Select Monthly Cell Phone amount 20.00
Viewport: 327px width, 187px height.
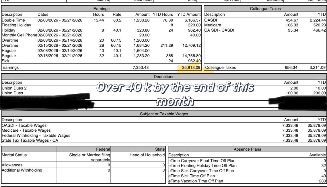coord(144,35)
